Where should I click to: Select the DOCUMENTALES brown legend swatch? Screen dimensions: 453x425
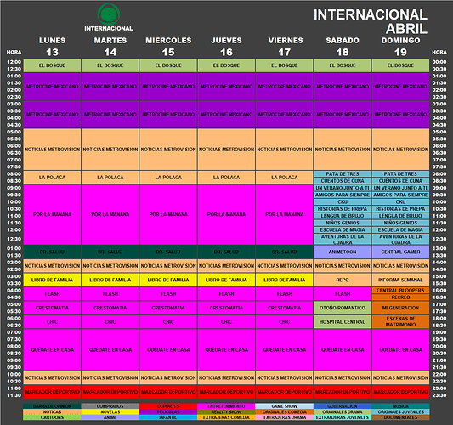400,417
